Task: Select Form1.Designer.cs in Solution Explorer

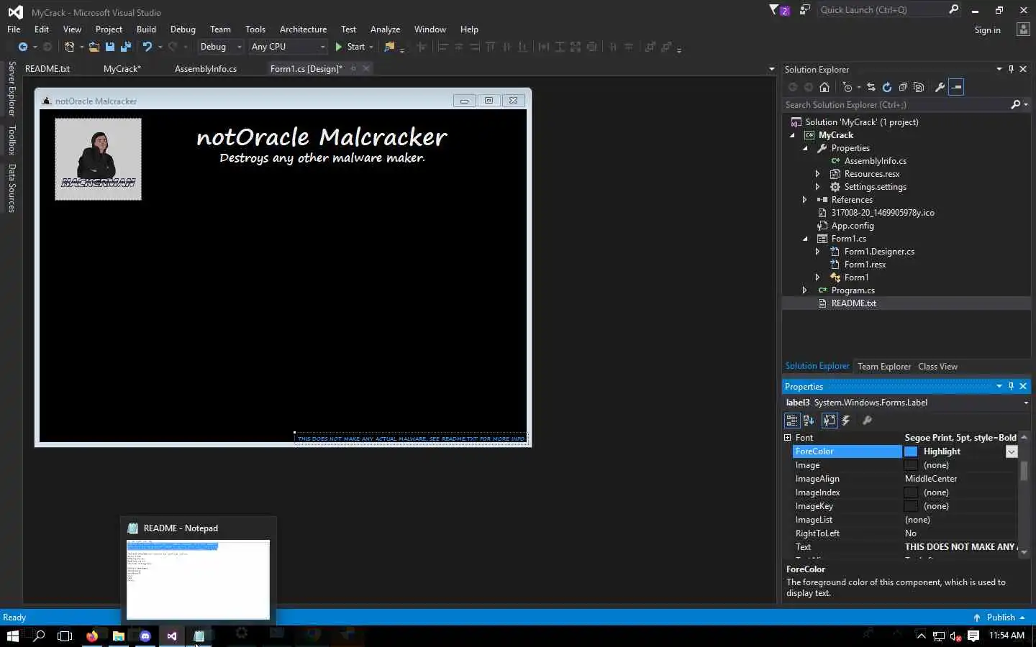Action: point(879,252)
